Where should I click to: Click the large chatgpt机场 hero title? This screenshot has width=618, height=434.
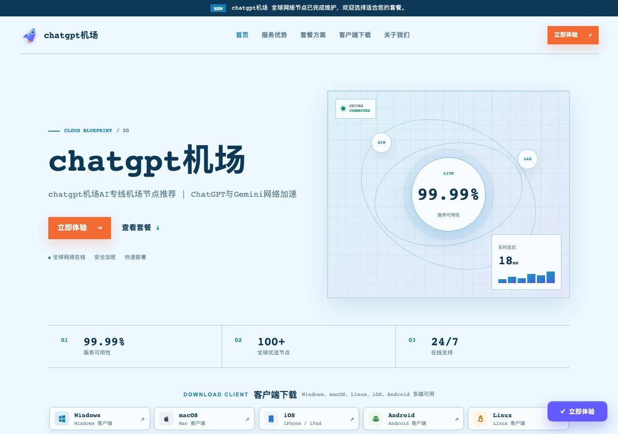(x=147, y=160)
